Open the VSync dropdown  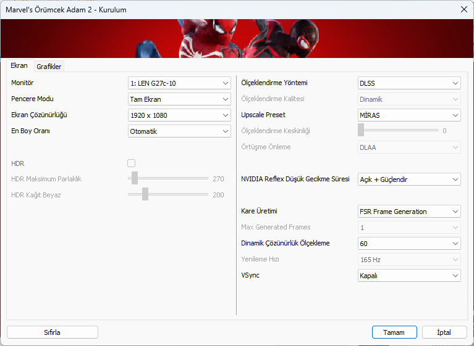point(409,276)
